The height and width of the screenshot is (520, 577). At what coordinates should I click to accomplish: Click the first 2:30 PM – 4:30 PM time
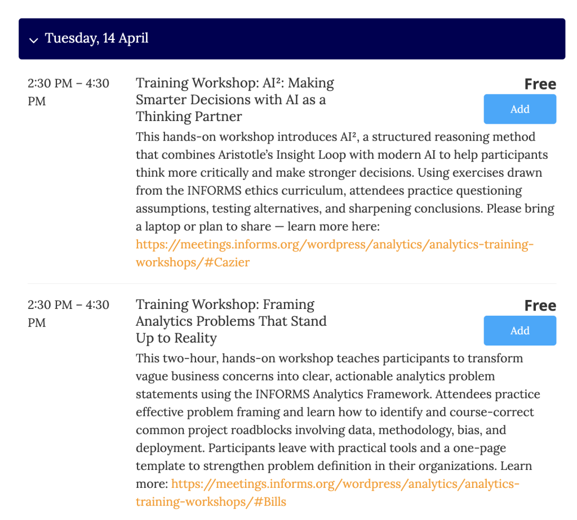pos(68,92)
